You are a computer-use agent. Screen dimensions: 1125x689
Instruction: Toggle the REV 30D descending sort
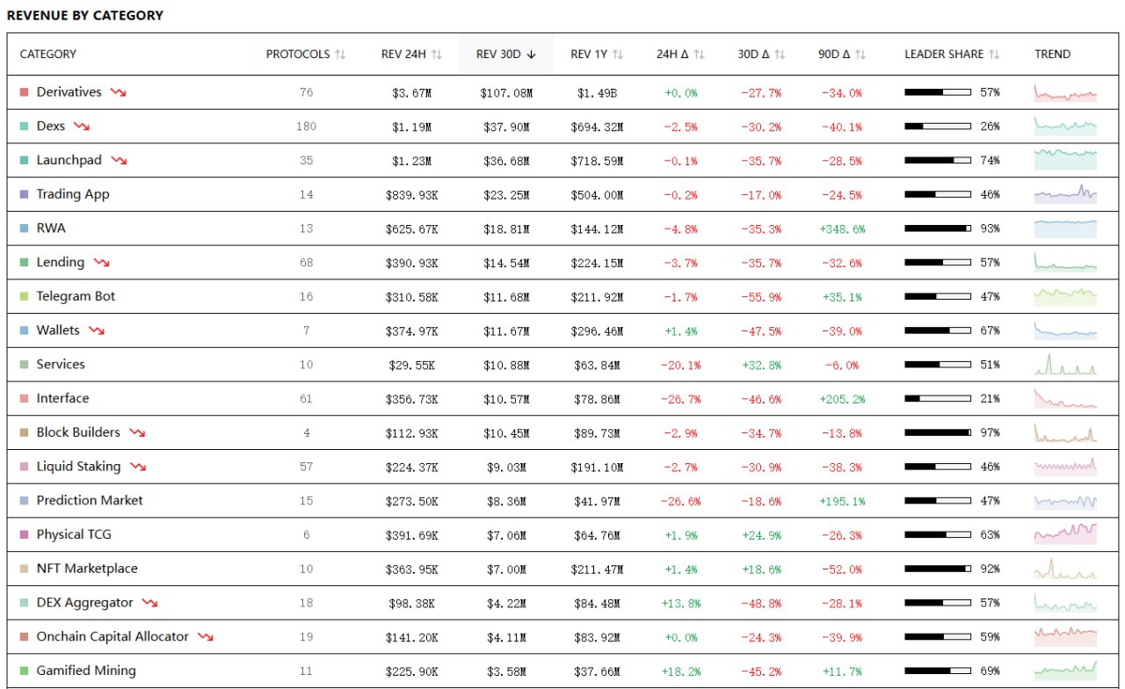(505, 54)
